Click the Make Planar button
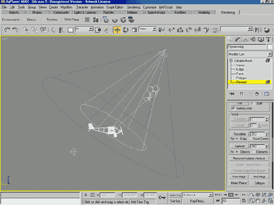274x205 pixels. point(238,183)
